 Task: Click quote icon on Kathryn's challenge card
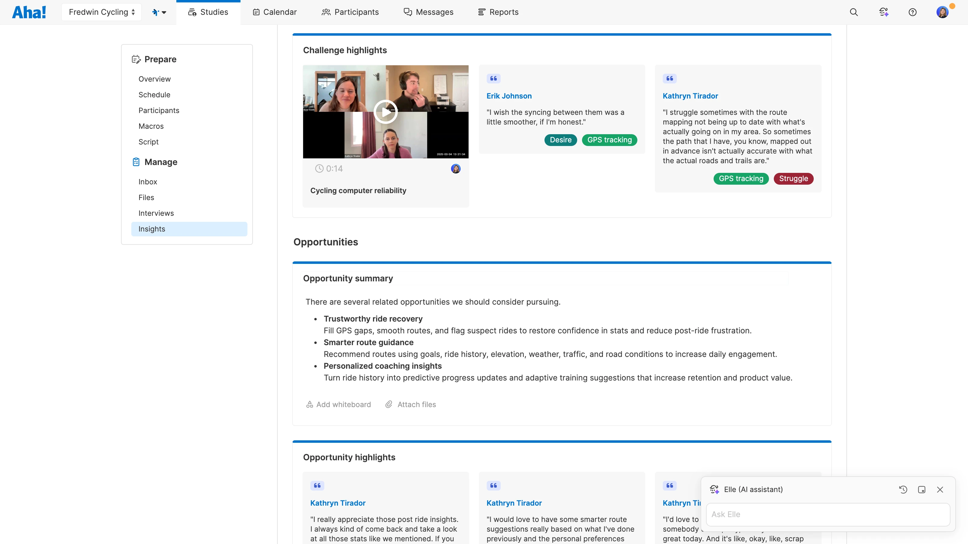pyautogui.click(x=670, y=78)
